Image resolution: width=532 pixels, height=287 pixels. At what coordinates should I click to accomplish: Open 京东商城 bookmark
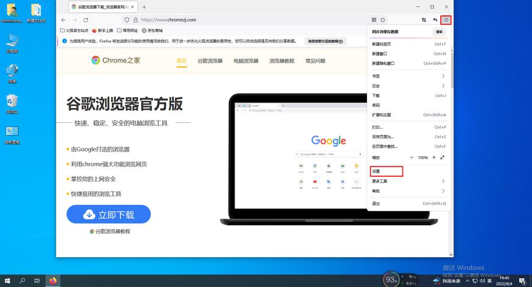(152, 30)
